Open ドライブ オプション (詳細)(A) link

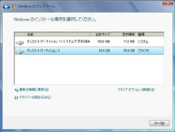[x=136, y=89]
